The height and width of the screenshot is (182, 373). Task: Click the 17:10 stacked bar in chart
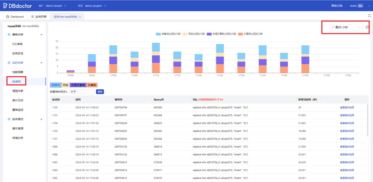(156, 58)
